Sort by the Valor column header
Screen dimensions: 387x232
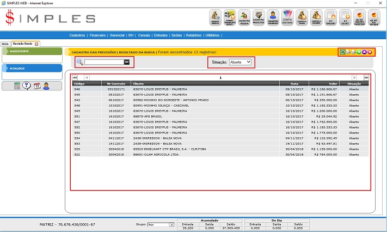(325, 84)
